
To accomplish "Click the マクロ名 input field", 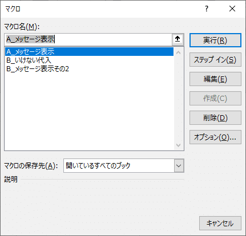I will (x=88, y=39).
